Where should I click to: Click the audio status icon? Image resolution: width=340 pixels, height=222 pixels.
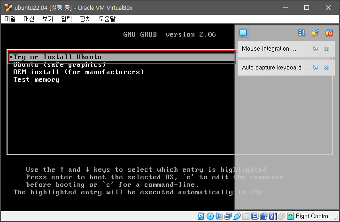[x=219, y=216]
